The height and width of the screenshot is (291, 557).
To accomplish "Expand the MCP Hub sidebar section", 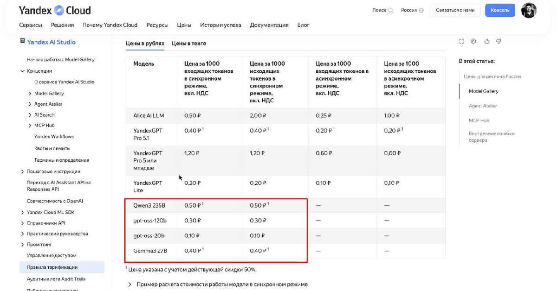I will (x=30, y=126).
